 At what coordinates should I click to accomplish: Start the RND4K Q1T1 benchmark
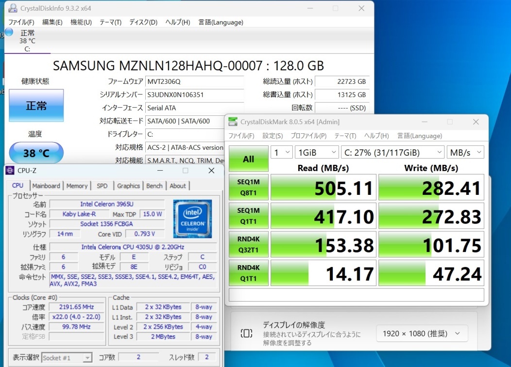[x=248, y=272]
